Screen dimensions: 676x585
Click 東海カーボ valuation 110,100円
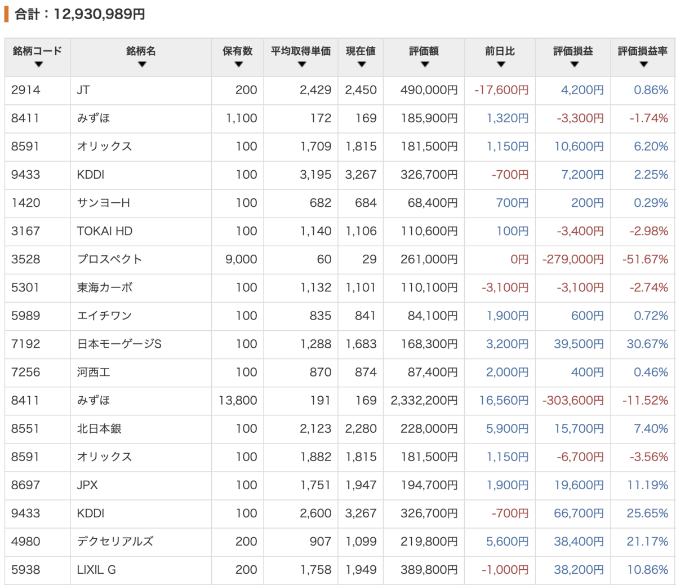click(x=429, y=287)
